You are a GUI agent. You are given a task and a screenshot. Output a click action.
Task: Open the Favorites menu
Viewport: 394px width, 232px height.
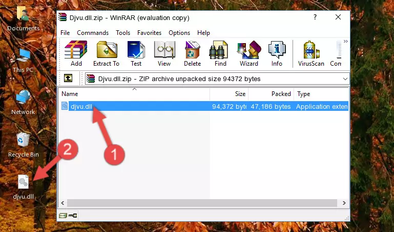(149, 33)
